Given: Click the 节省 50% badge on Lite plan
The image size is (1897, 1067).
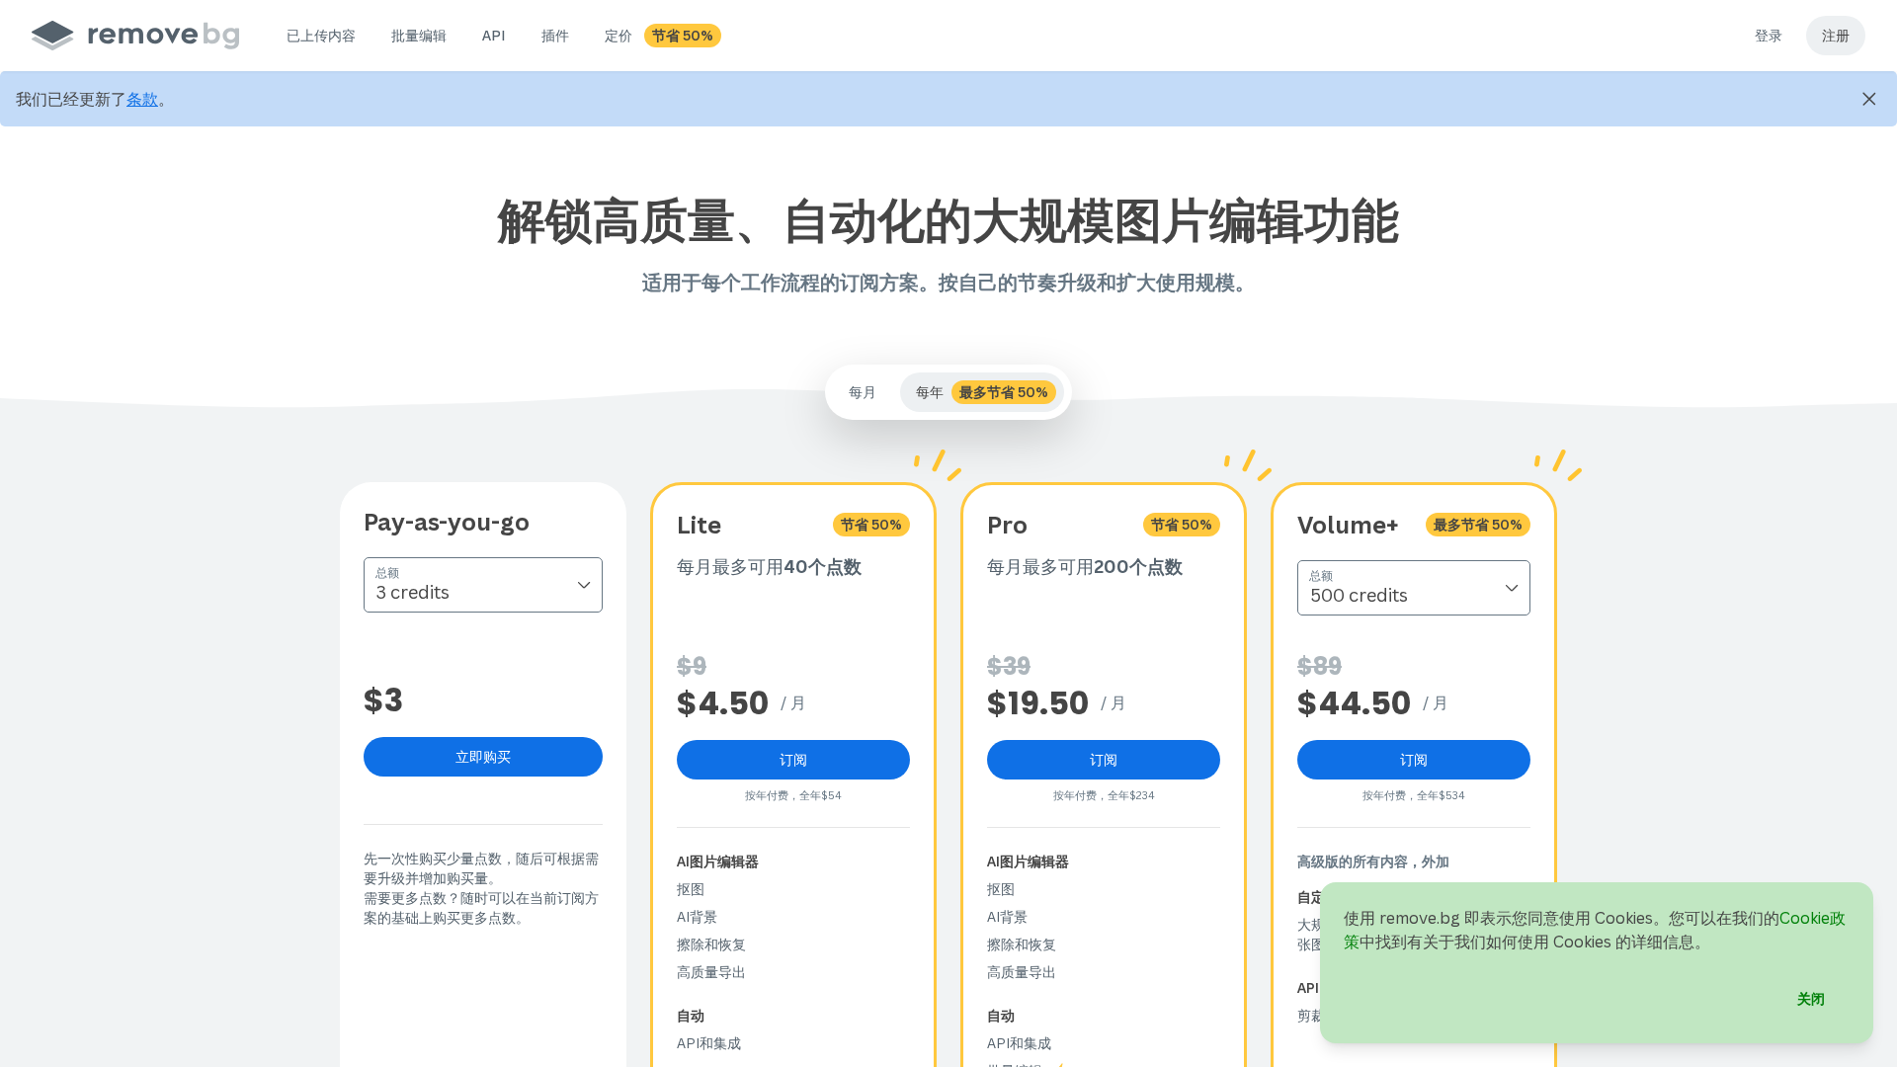Looking at the screenshot, I should [x=870, y=525].
